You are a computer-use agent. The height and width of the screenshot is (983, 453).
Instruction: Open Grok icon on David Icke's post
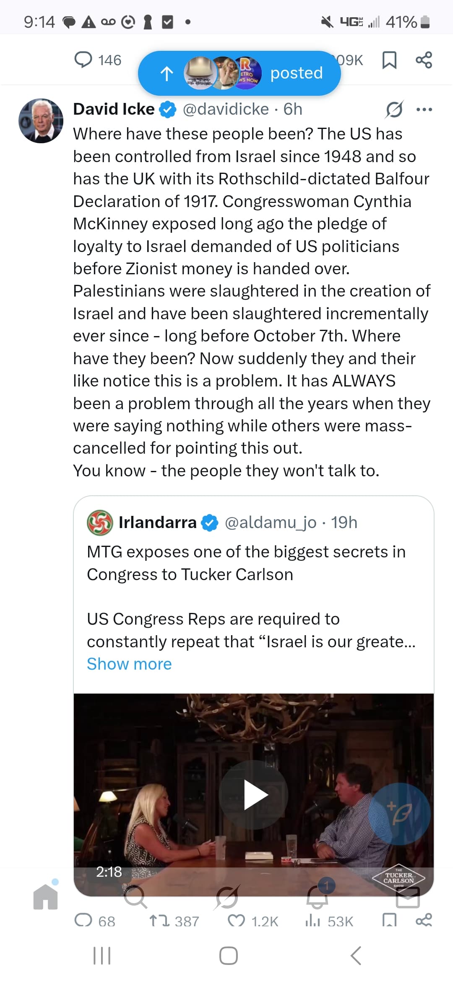394,109
